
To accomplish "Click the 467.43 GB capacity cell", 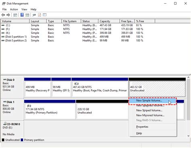I will 105,25.
